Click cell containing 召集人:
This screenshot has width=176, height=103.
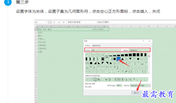coord(41,39)
